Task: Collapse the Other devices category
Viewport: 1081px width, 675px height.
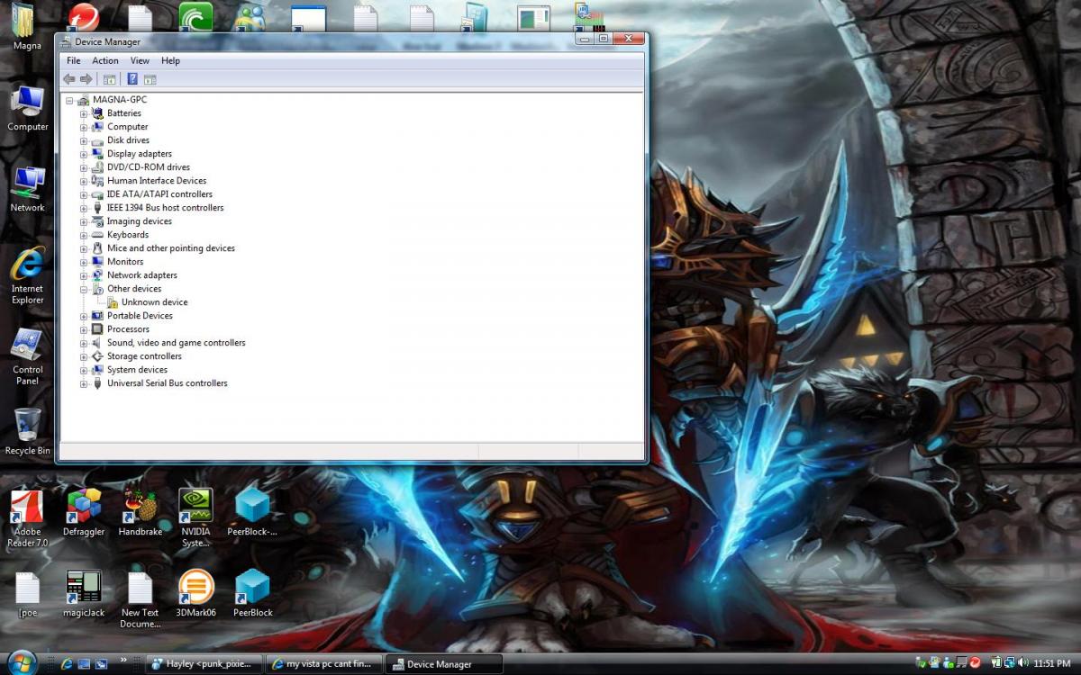Action: click(84, 289)
